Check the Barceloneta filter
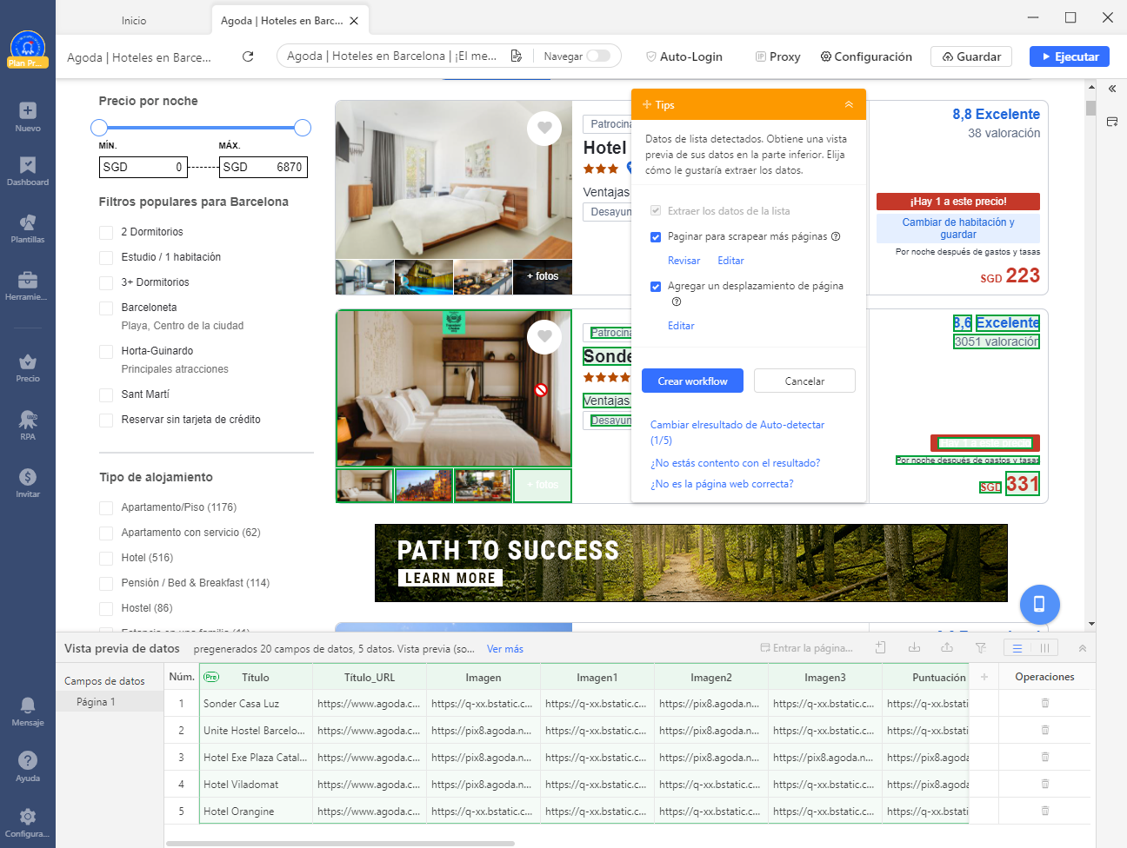Viewport: 1127px width, 848px height. point(106,308)
